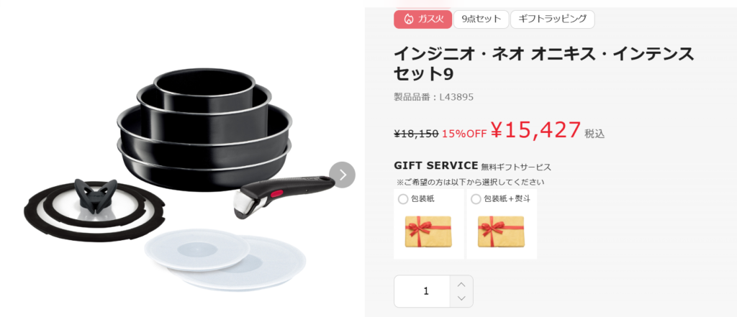The image size is (737, 317).
Task: Click the ¥15,427 sale price
Action: click(535, 130)
